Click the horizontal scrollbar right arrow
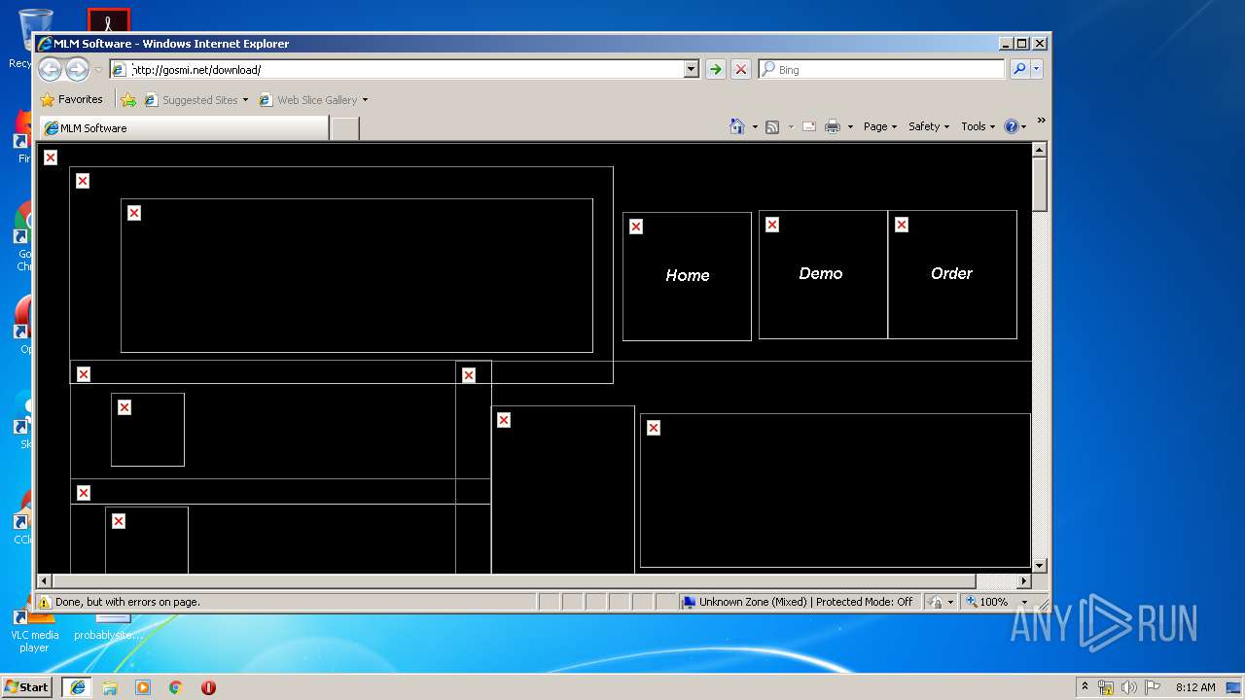1245x700 pixels. point(1023,581)
